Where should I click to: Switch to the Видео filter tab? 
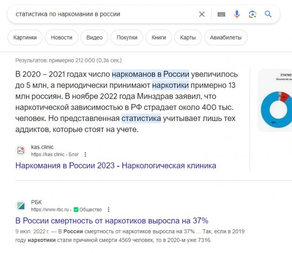pos(94,37)
